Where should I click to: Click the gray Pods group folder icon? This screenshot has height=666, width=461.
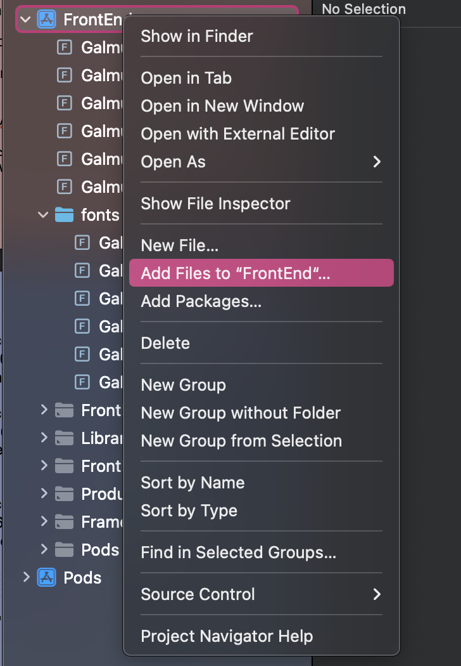[65, 550]
